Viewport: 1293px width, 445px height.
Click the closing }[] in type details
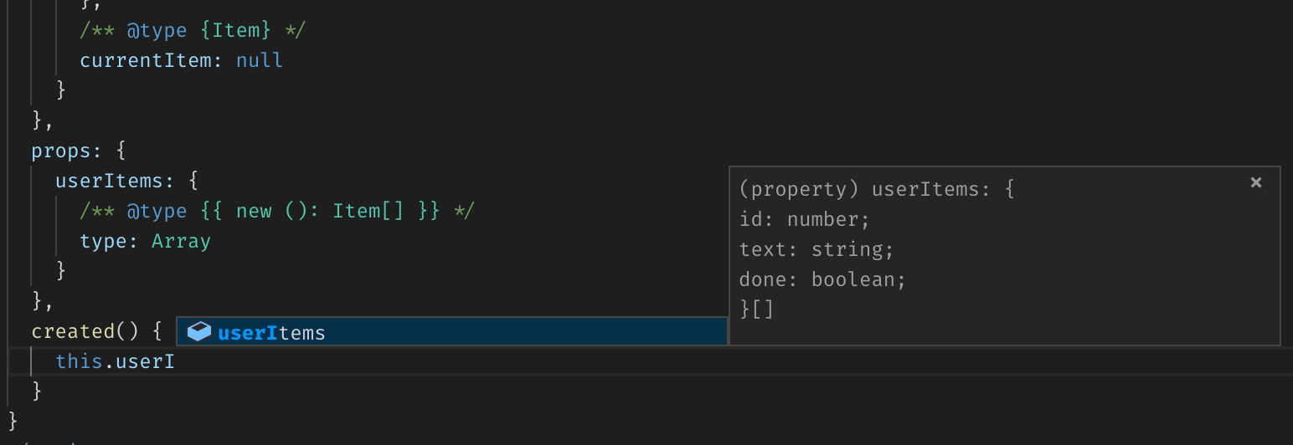pyautogui.click(x=757, y=309)
